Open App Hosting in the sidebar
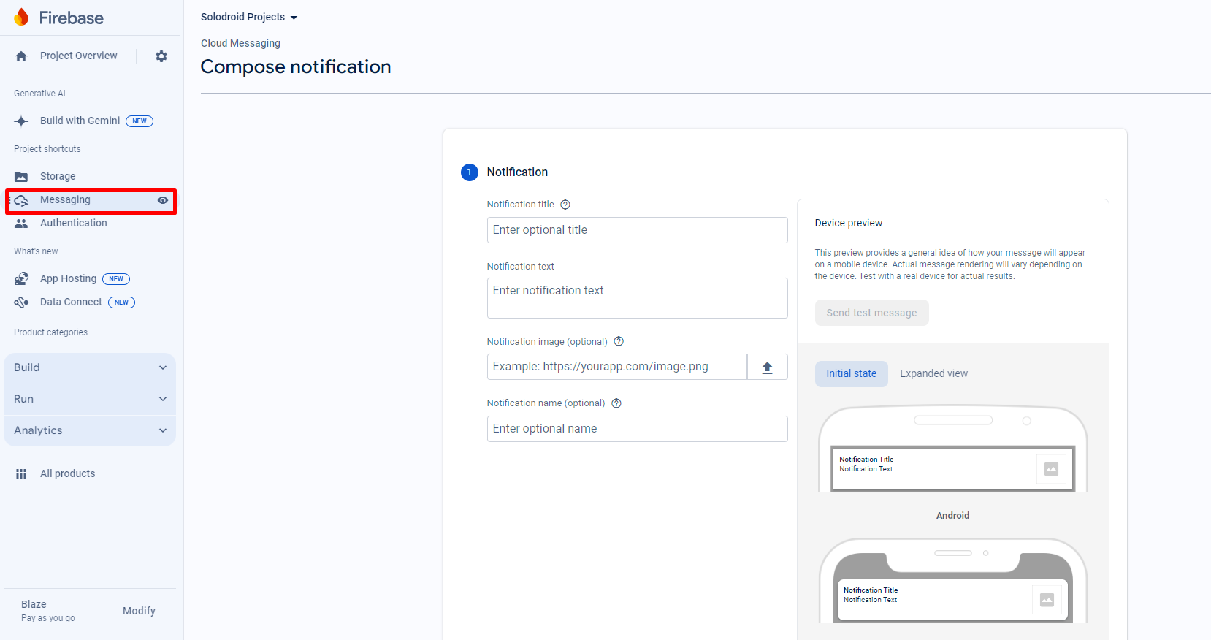The height and width of the screenshot is (640, 1211). (x=68, y=279)
